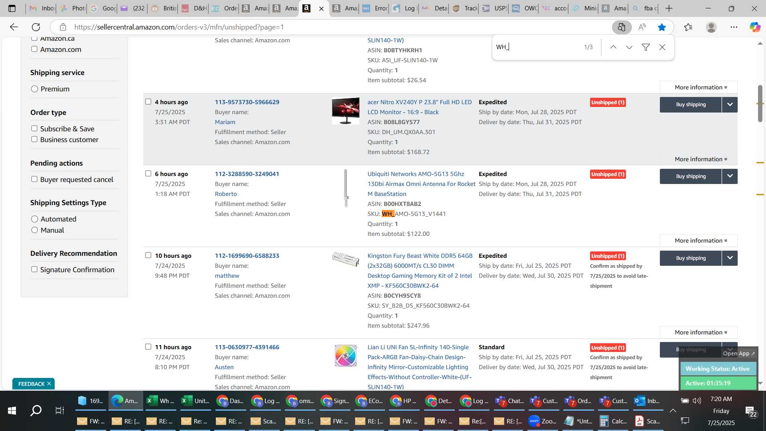Check the Business customer filter

(34, 139)
